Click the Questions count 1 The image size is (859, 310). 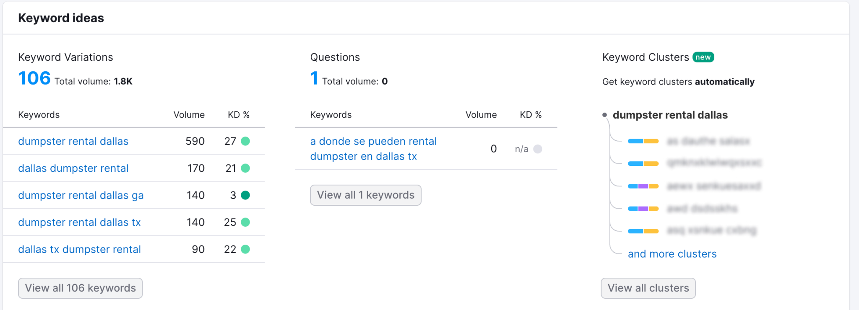pos(314,78)
